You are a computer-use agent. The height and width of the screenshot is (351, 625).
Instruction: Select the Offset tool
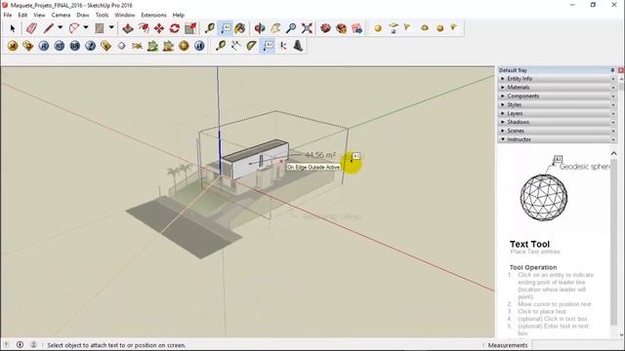point(144,28)
